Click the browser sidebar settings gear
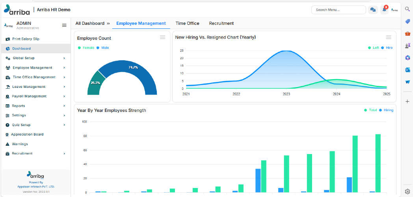The height and width of the screenshot is (197, 413). coord(407,191)
